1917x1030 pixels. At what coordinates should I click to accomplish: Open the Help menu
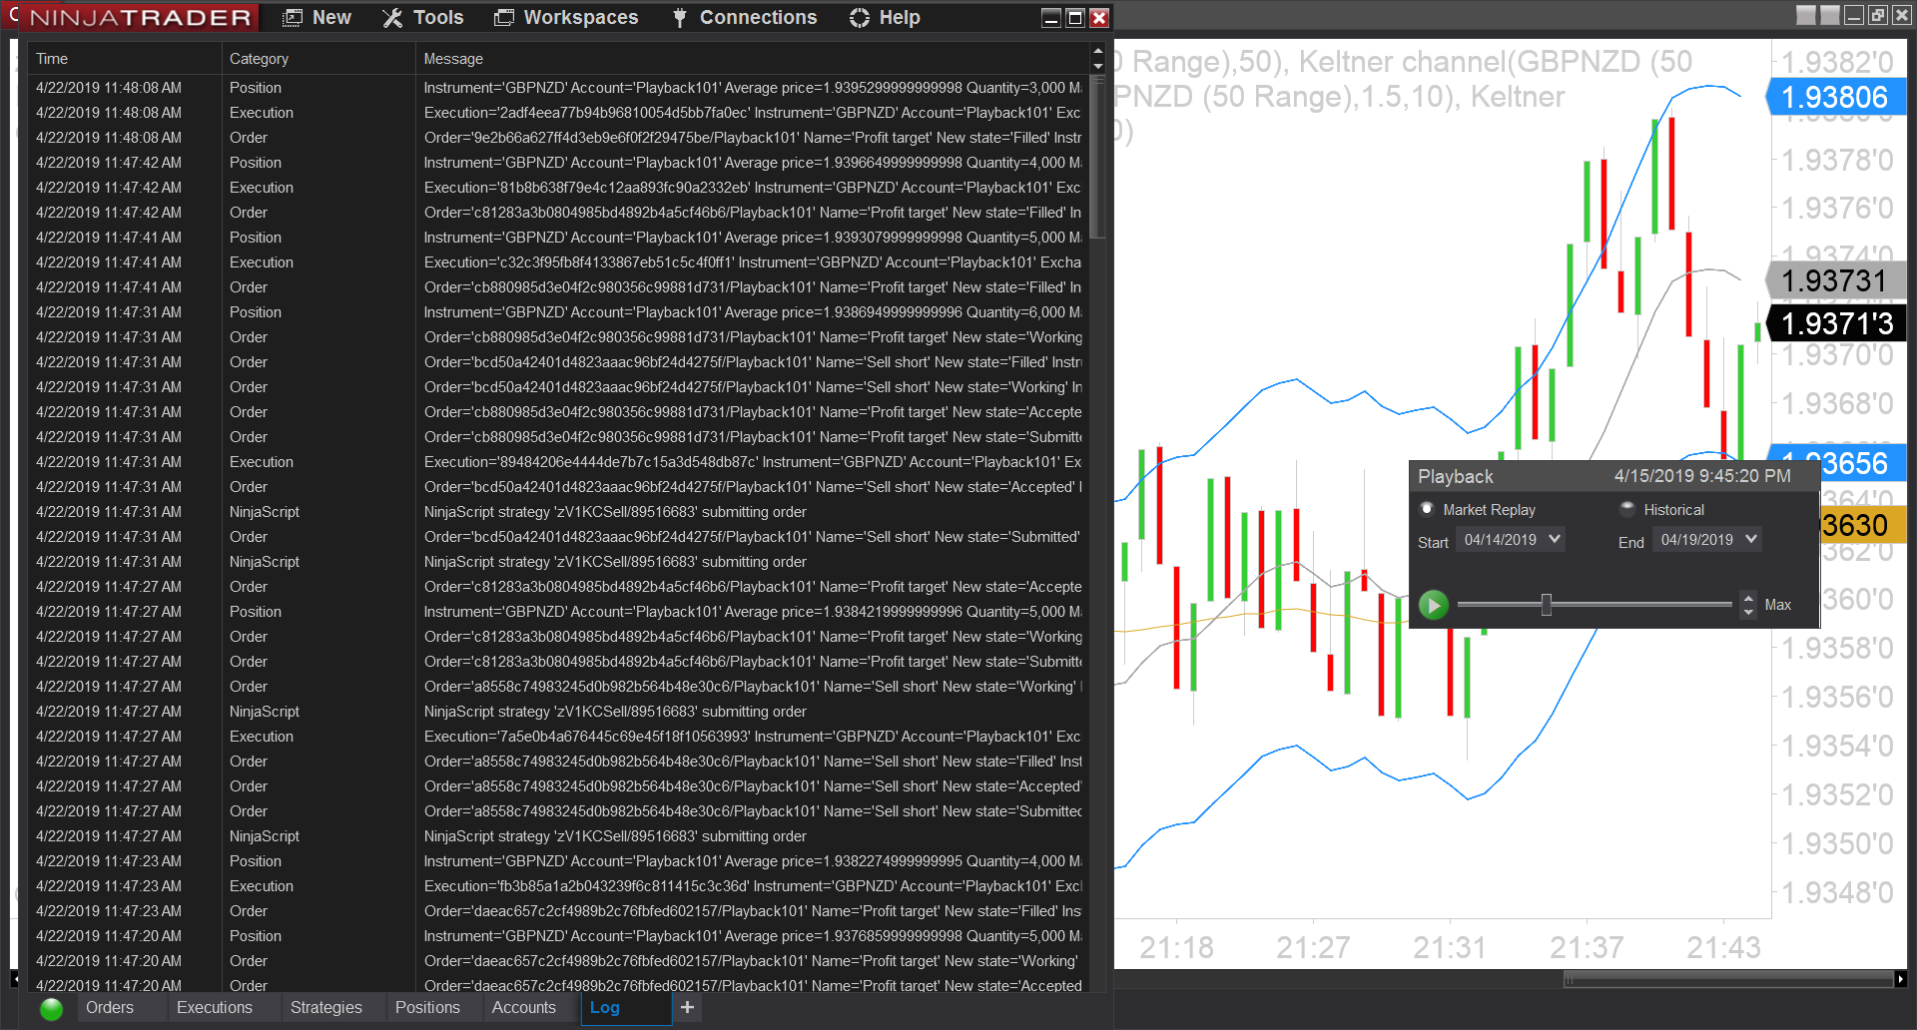[x=885, y=18]
